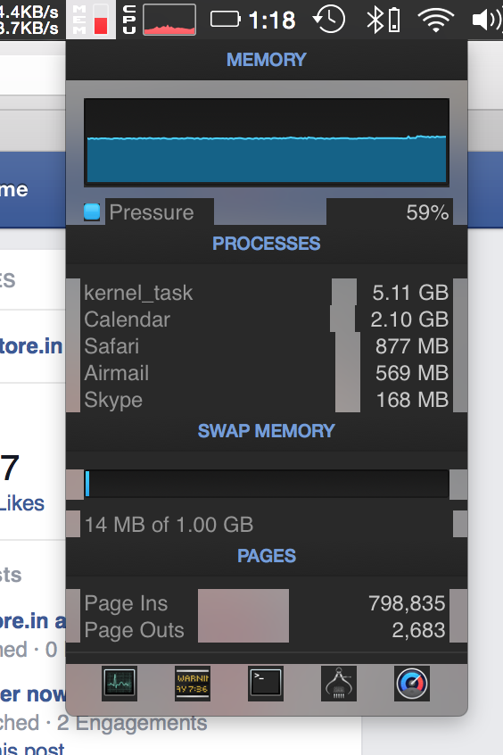Click the memory pressure history graph
Viewport: 503px width, 755px height.
coord(266,143)
